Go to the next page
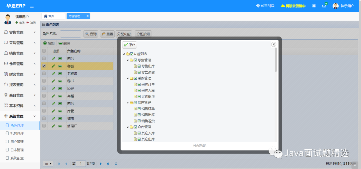The height and width of the screenshot is (169, 361). coord(101,164)
